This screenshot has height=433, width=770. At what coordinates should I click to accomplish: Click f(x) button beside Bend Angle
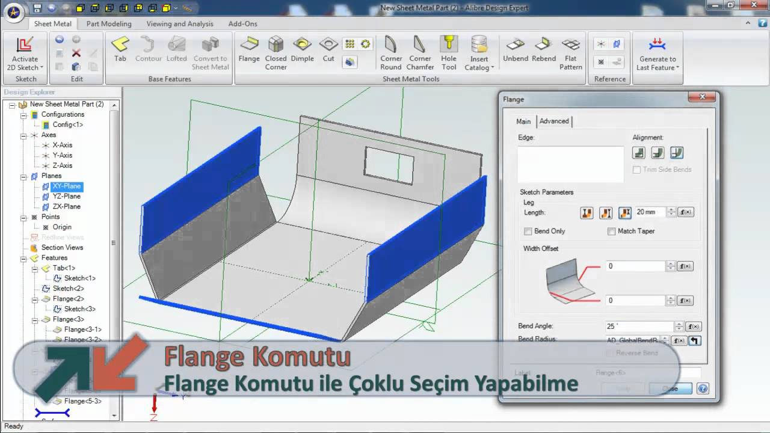694,327
